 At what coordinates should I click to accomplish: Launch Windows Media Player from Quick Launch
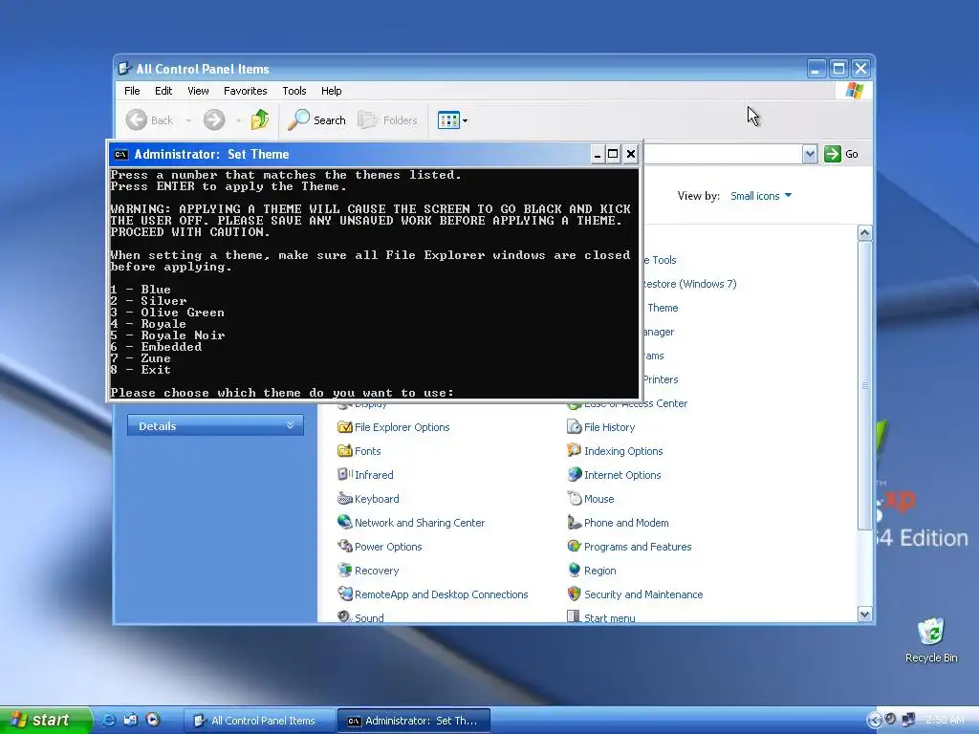152,721
